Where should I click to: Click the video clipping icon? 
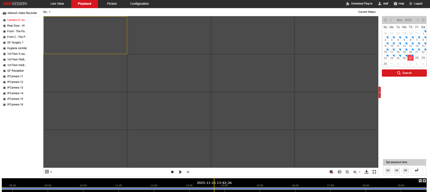point(331,172)
